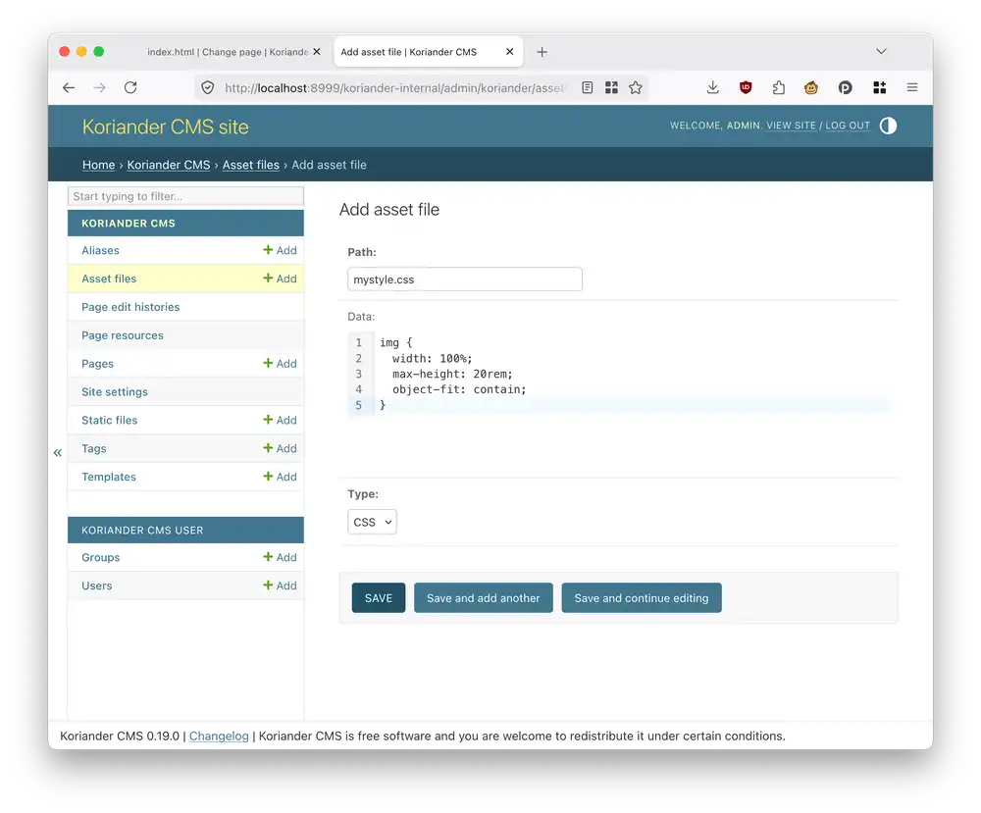This screenshot has height=813, width=981.
Task: Click Save and add another
Action: [483, 598]
